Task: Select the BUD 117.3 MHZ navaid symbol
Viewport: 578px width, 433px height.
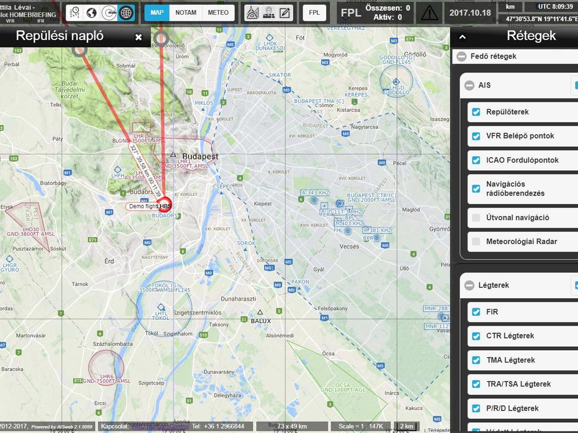Action: (339, 203)
